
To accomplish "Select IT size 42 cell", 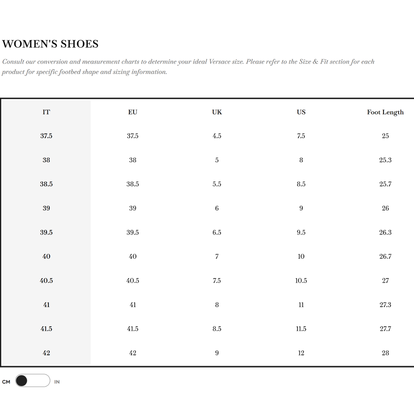I will pos(46,353).
